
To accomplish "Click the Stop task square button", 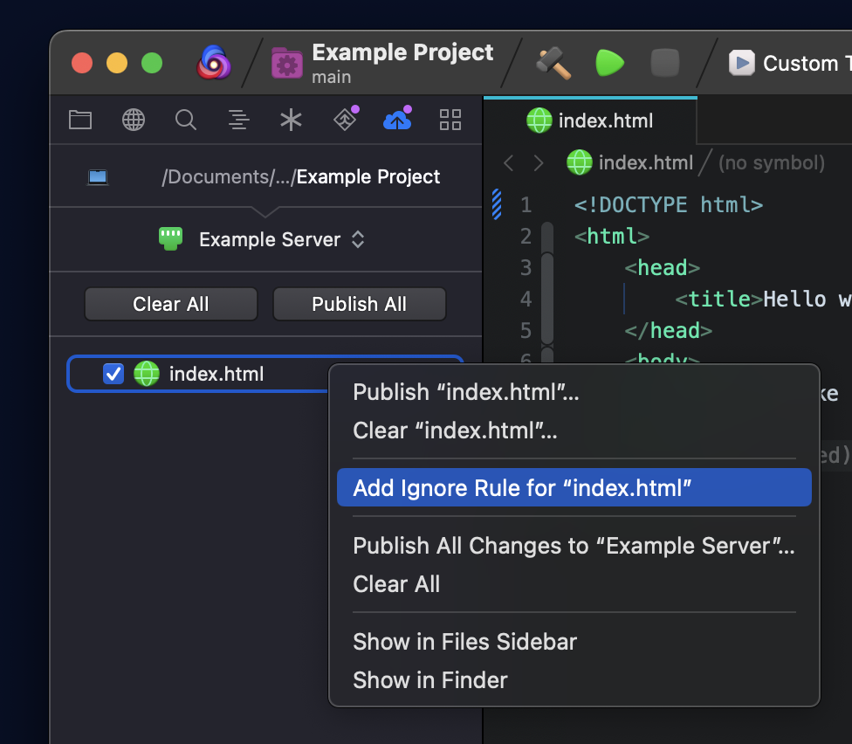I will 665,63.
